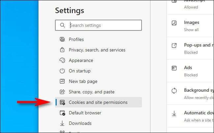Click the Appearance palette icon
Screen dimensions: 214x133
click(62, 60)
